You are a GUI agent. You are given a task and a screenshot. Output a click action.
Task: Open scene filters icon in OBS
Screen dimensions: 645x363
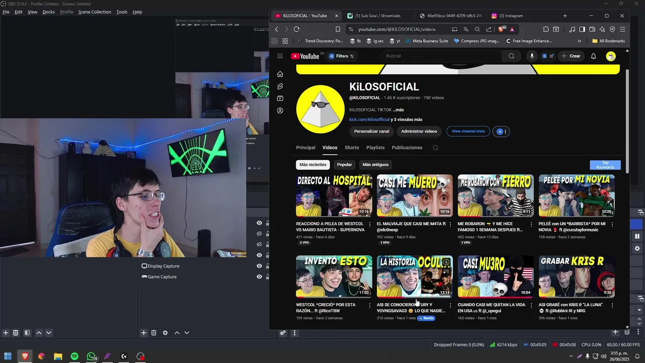[27, 333]
